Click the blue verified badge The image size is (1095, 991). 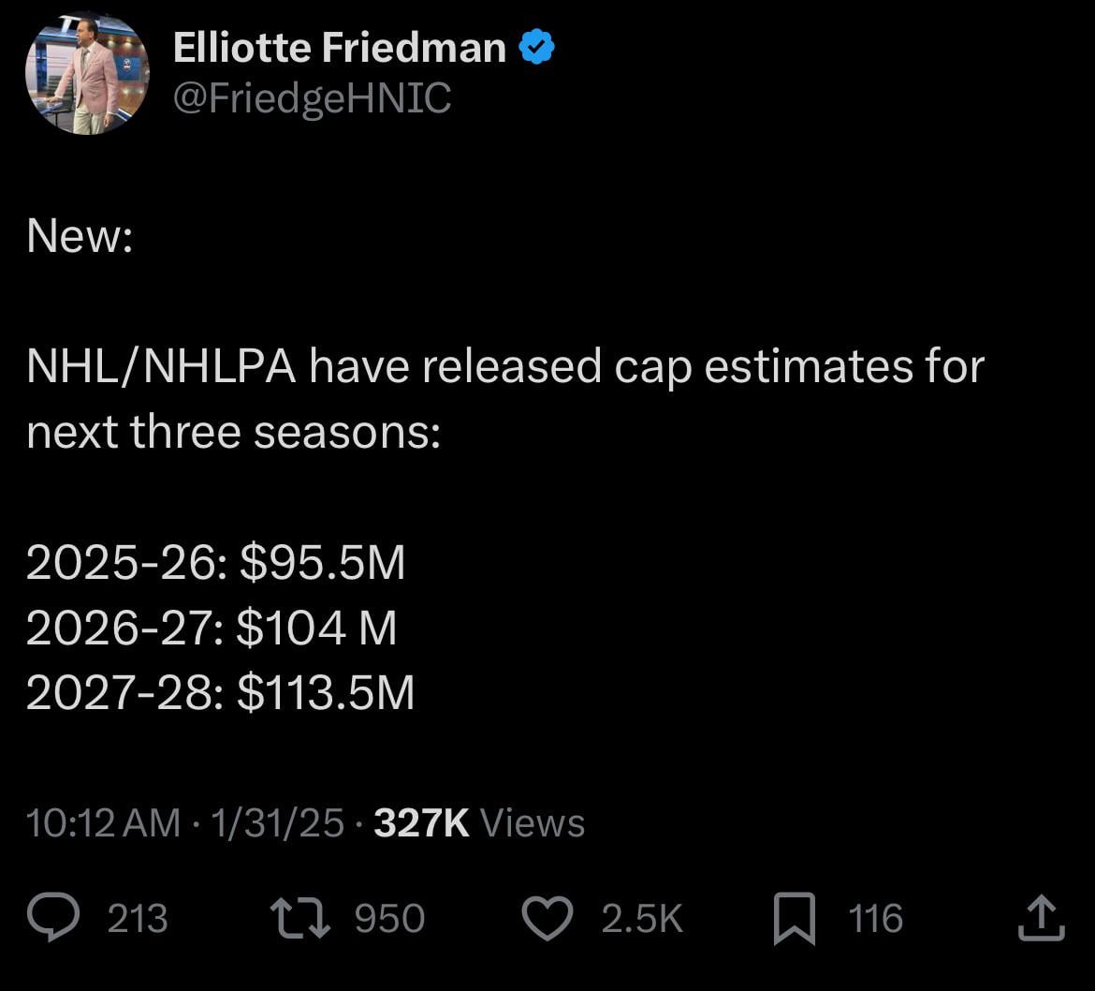536,48
